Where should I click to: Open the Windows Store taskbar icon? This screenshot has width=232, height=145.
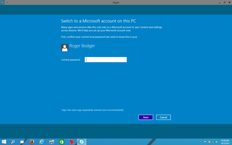pos(61,142)
